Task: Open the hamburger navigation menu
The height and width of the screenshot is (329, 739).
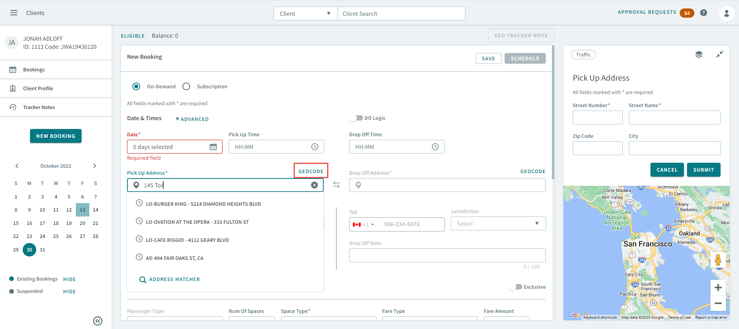Action: pos(14,13)
